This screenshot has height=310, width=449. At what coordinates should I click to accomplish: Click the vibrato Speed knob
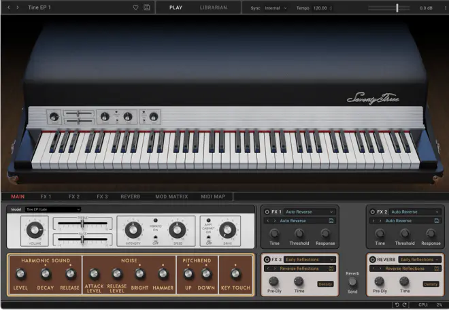tap(178, 230)
